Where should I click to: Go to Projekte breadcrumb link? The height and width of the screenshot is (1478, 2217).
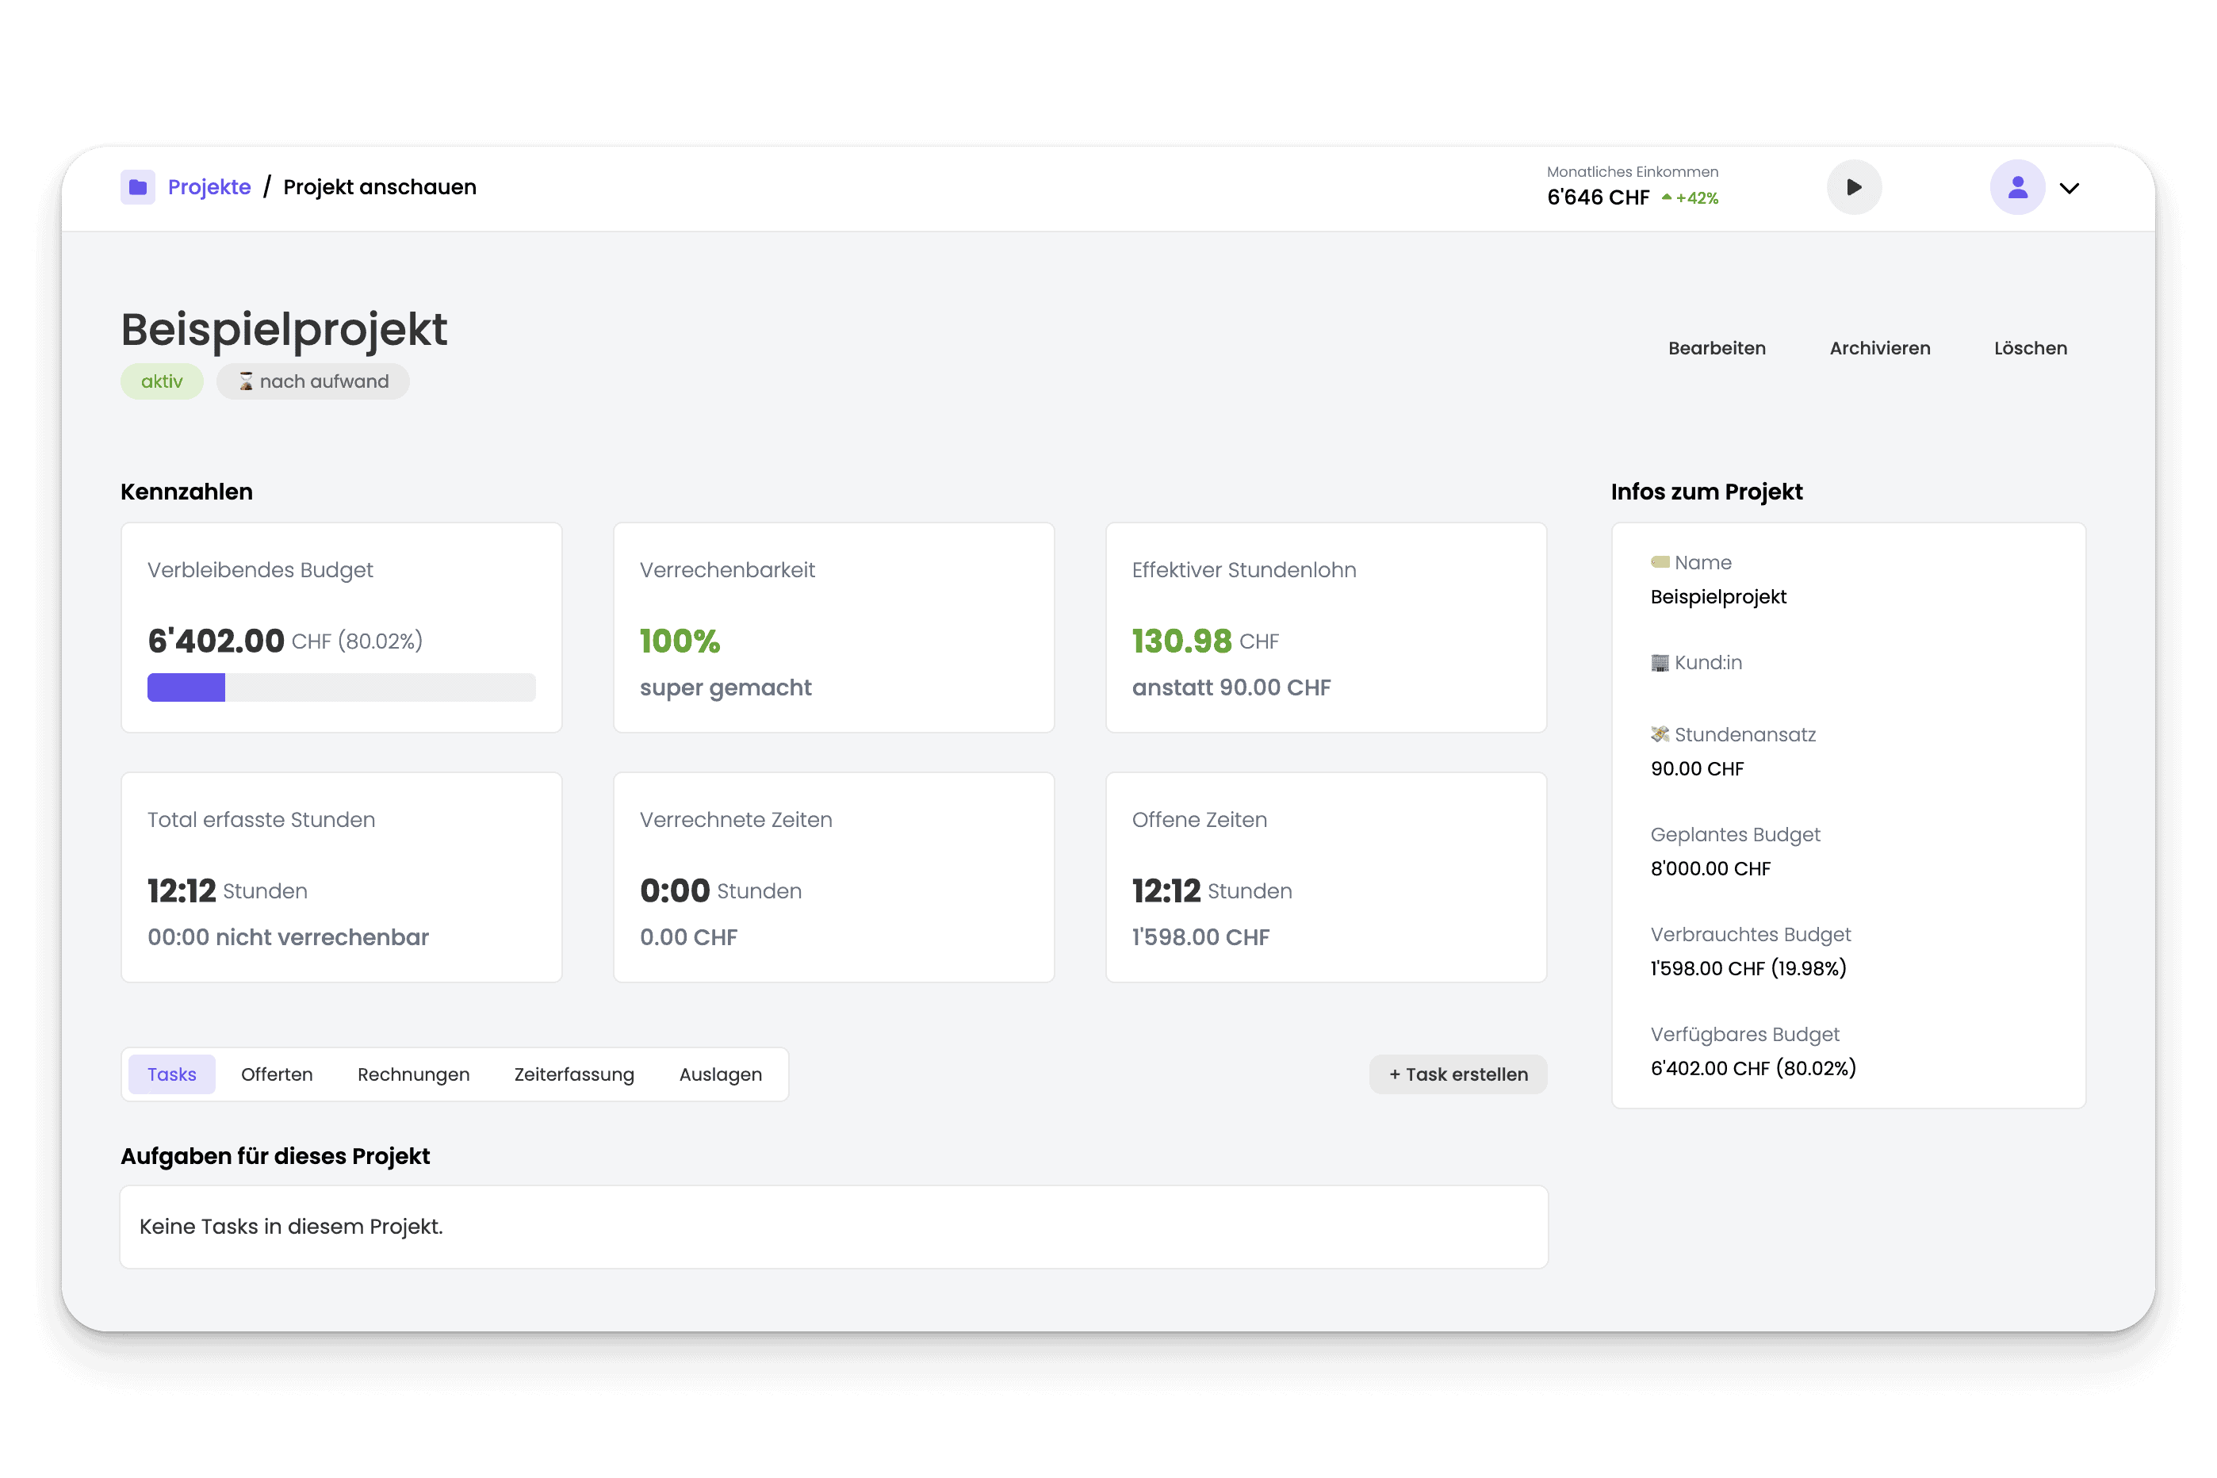pyautogui.click(x=209, y=186)
